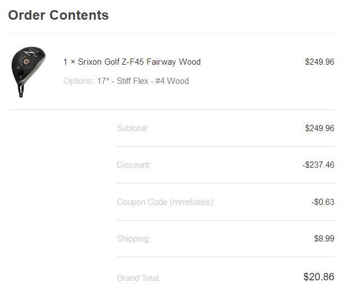Click the Discount label
The image size is (353, 291).
[x=134, y=165]
